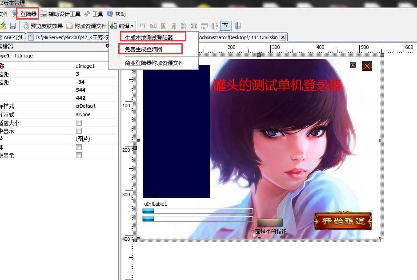Click center horizontally alignment icon
Viewport: 417px width, 280px height.
tap(184, 26)
